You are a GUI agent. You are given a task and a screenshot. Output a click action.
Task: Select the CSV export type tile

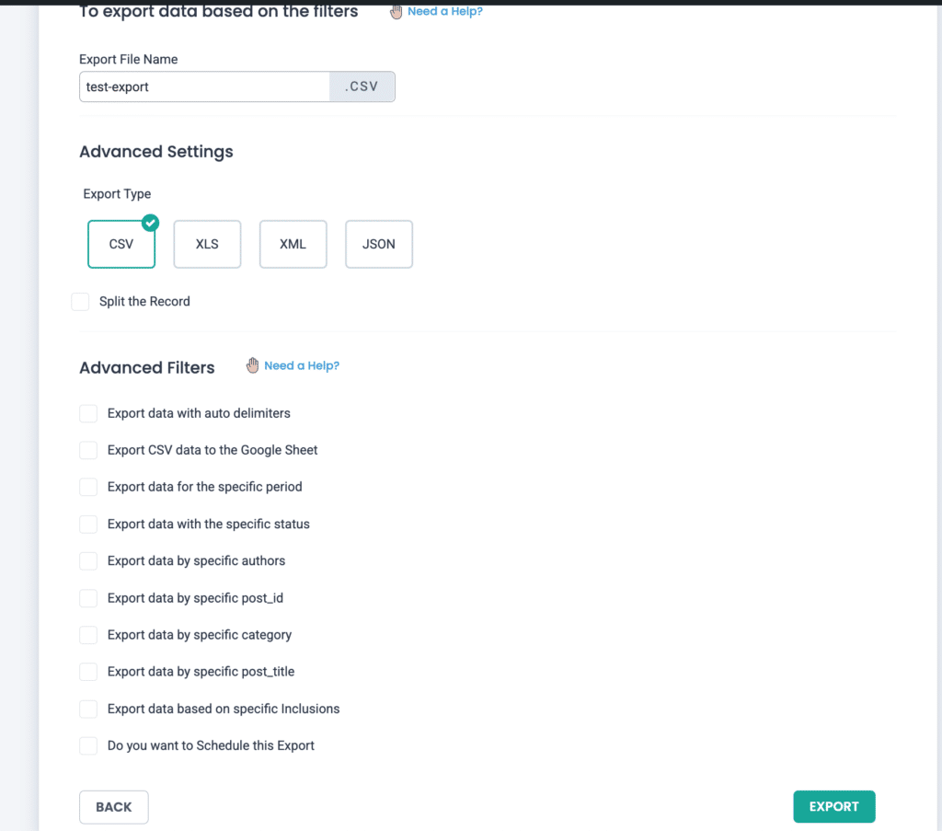pos(121,244)
